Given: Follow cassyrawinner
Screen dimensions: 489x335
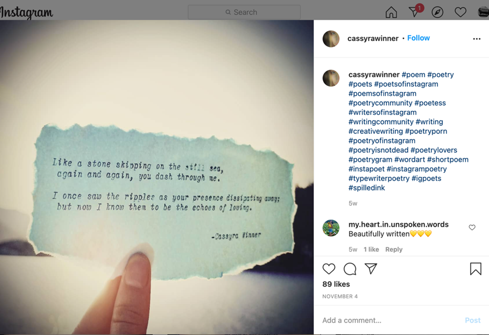Looking at the screenshot, I should (418, 38).
